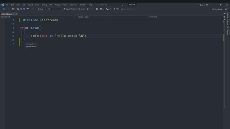Click the Save All icon
Image resolution: width=230 pixels, height=129 pixels.
[24, 9]
